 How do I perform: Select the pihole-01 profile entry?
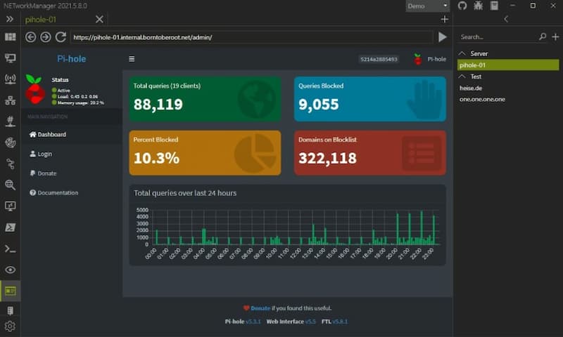point(508,65)
